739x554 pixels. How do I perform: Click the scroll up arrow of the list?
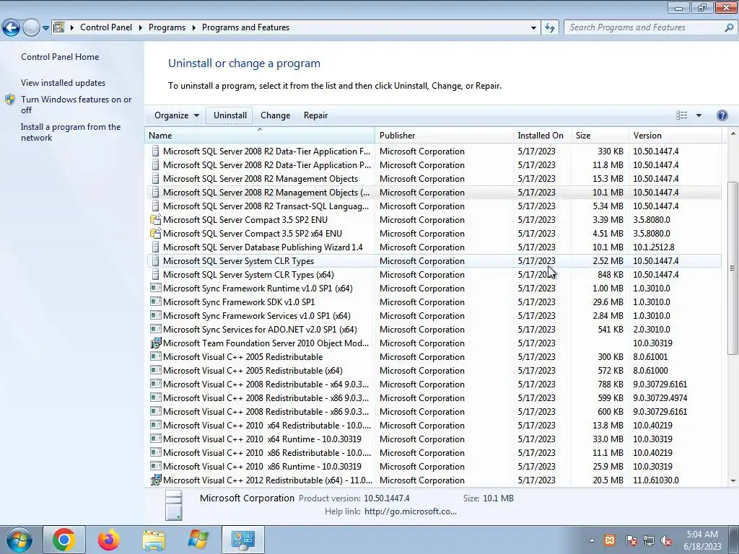(733, 135)
